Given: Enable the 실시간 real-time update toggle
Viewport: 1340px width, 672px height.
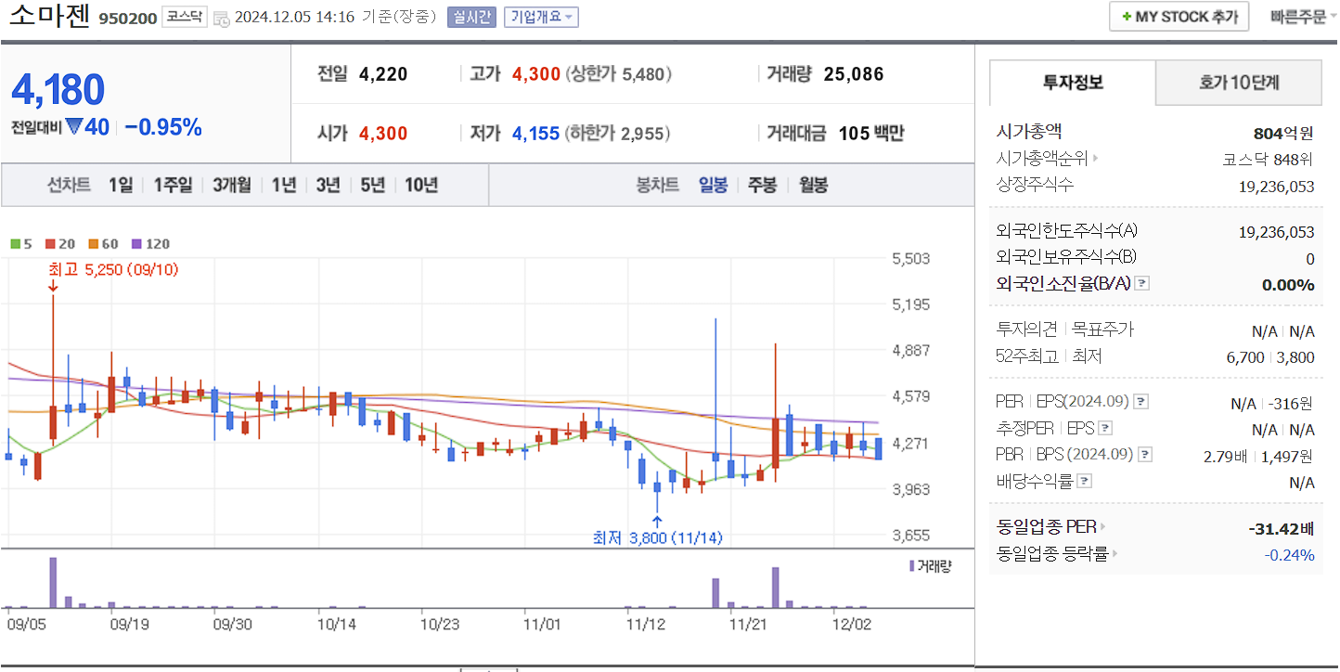Looking at the screenshot, I should 474,18.
